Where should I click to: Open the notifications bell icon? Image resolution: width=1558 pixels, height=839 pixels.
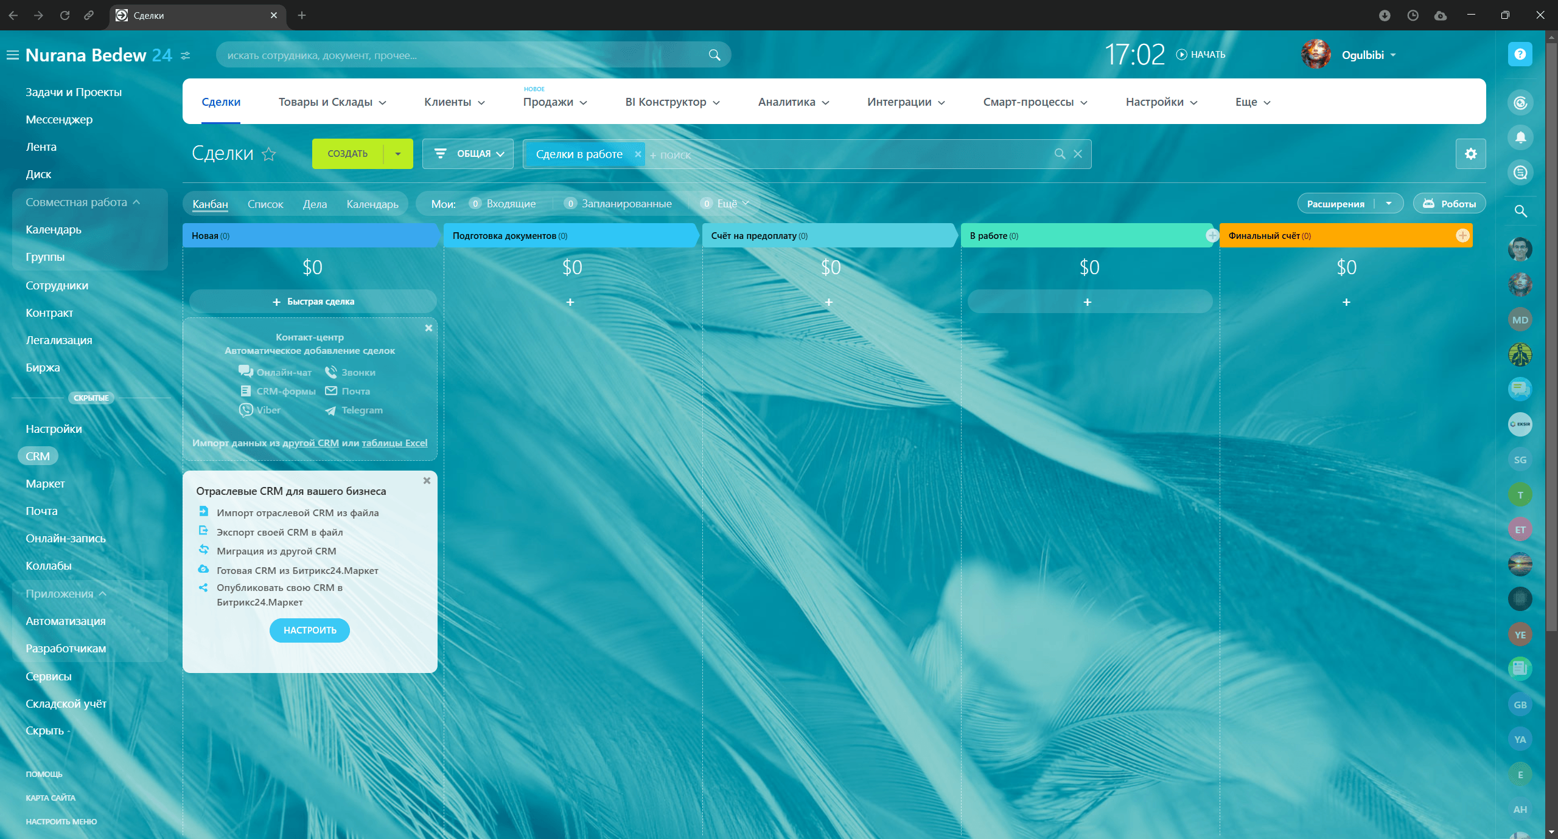[1520, 137]
